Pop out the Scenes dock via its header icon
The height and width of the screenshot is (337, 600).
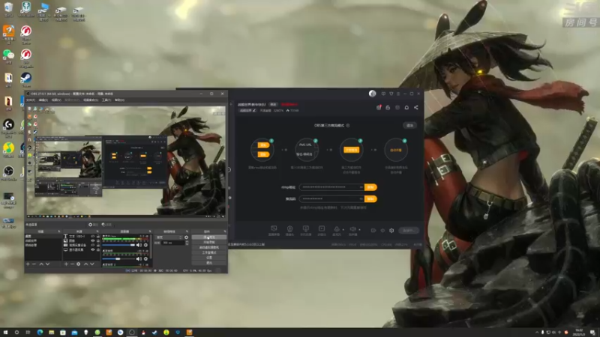coord(59,231)
